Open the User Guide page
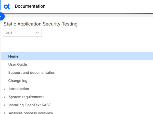Image resolution: width=153 pixels, height=114 pixels. coord(18,65)
